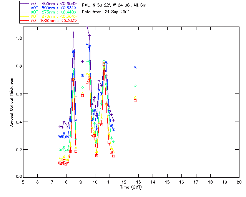Click x-axis tick label 8
Screen dimensions: 246x197
pos(66,182)
